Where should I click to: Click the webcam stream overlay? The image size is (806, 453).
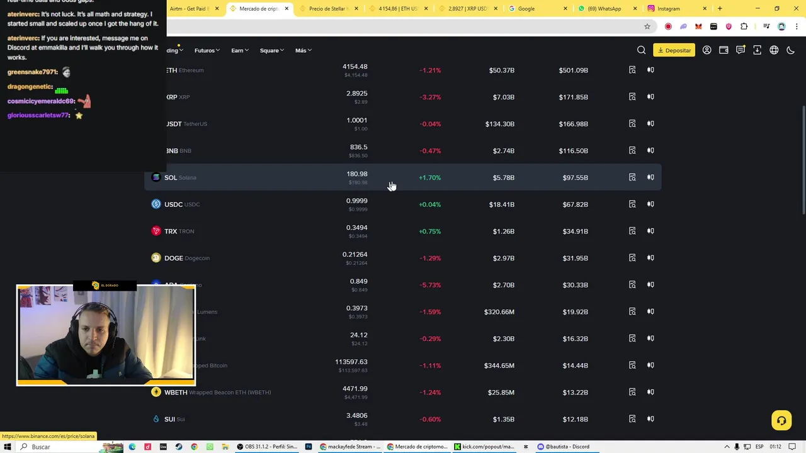click(x=106, y=334)
